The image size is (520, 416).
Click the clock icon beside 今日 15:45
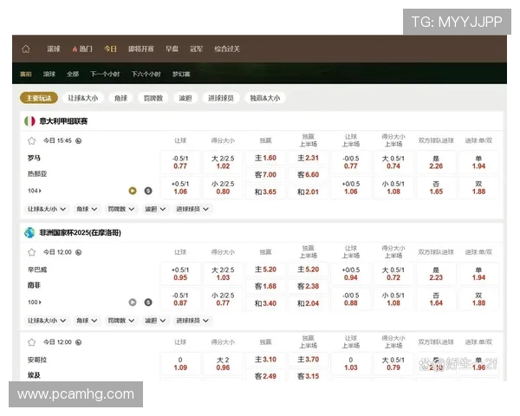click(78, 140)
